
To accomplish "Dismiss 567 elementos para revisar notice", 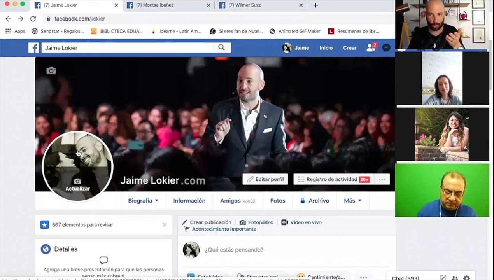I will click(165, 225).
